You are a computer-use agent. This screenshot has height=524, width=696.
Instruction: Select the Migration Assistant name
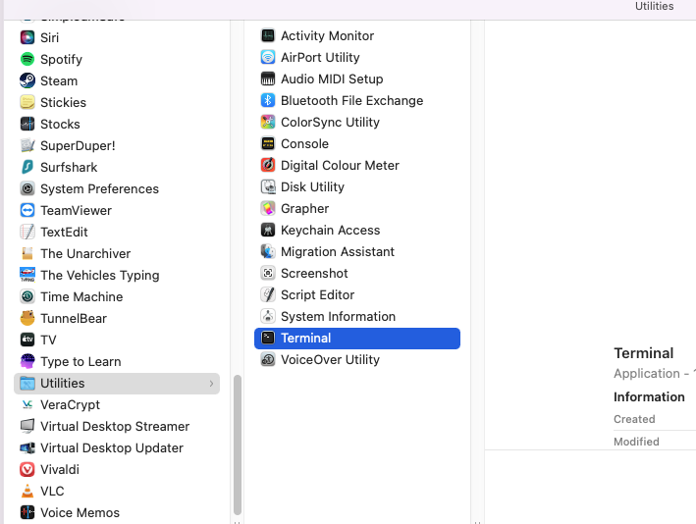[338, 251]
